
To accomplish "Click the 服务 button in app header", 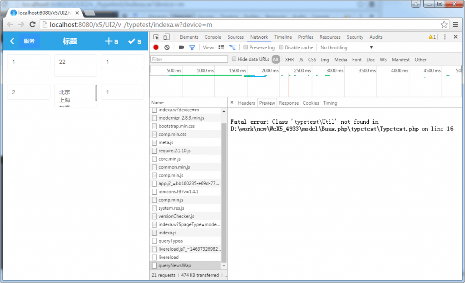I will 29,40.
